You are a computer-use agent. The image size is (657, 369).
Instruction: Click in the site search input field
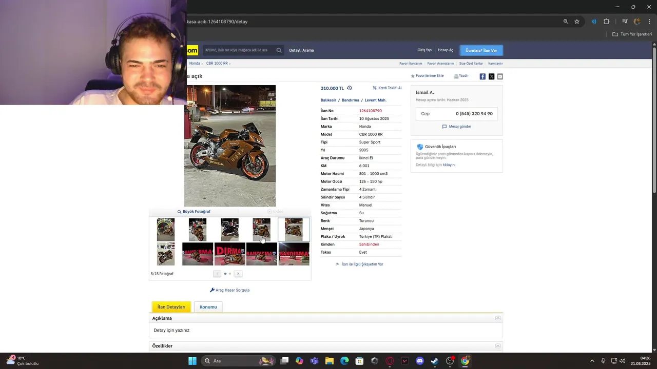(x=239, y=50)
